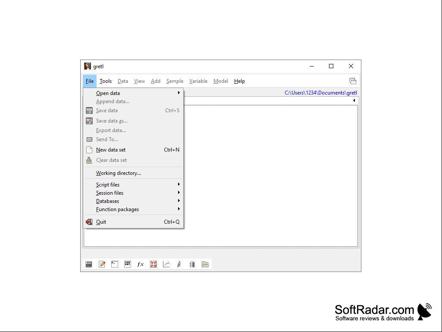
Task: Open session icon view in bottom toolbar
Action: pos(128,264)
